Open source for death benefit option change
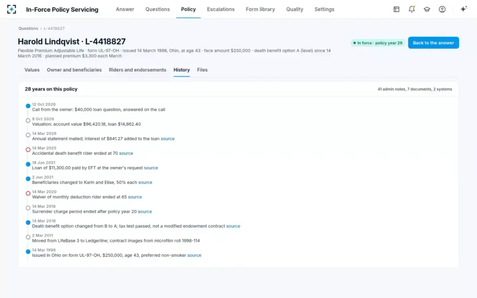 coord(233,226)
